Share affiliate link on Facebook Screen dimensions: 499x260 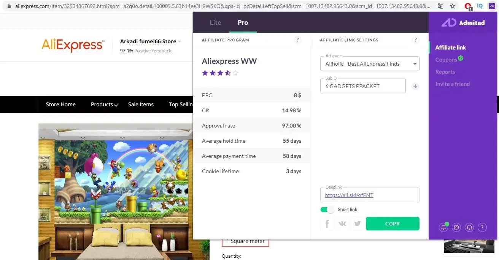(327, 224)
